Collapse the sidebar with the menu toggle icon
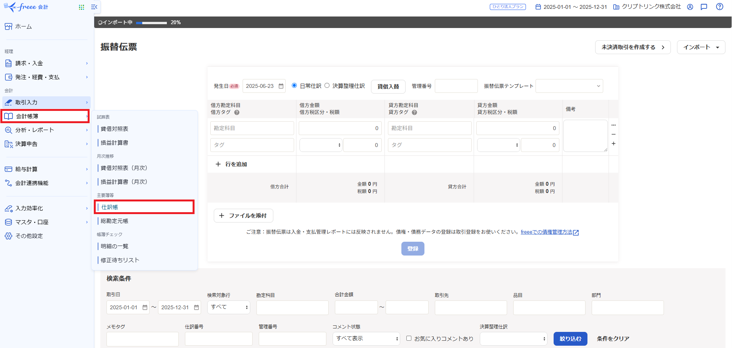This screenshot has width=732, height=348. (94, 7)
